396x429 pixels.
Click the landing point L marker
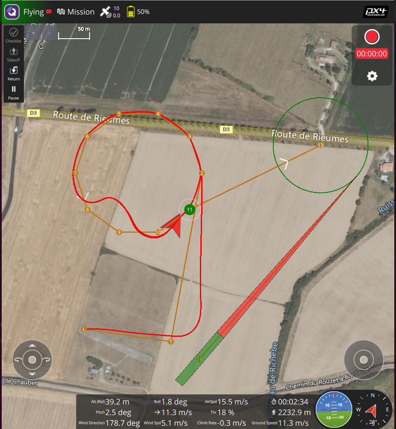[x=84, y=329]
